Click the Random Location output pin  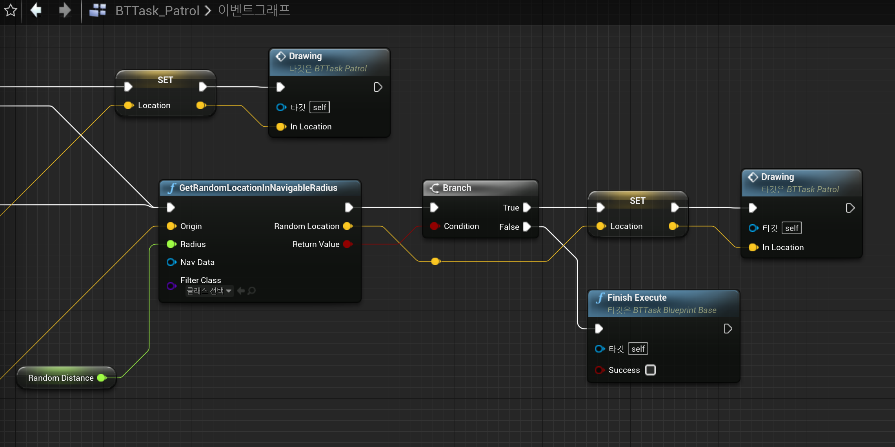[347, 226]
